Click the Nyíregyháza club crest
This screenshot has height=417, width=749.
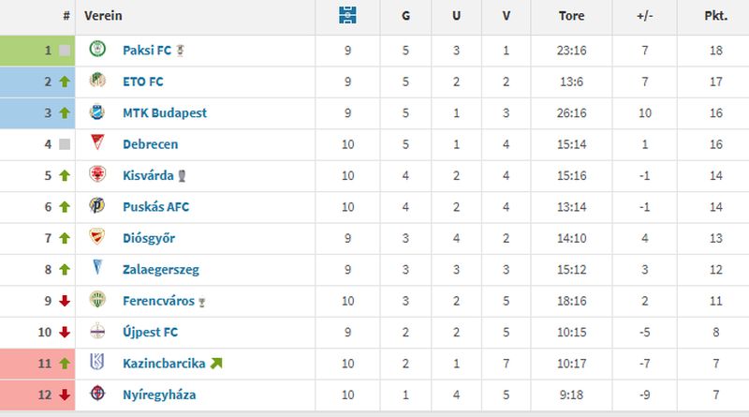click(x=95, y=395)
